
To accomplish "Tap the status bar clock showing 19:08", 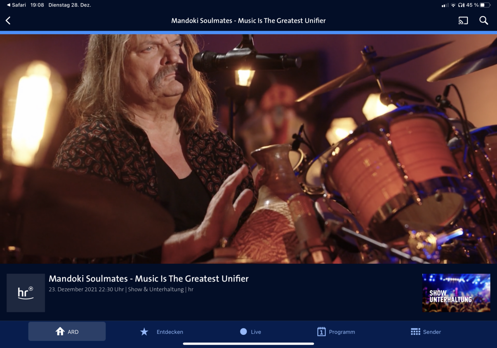I will click(x=37, y=5).
